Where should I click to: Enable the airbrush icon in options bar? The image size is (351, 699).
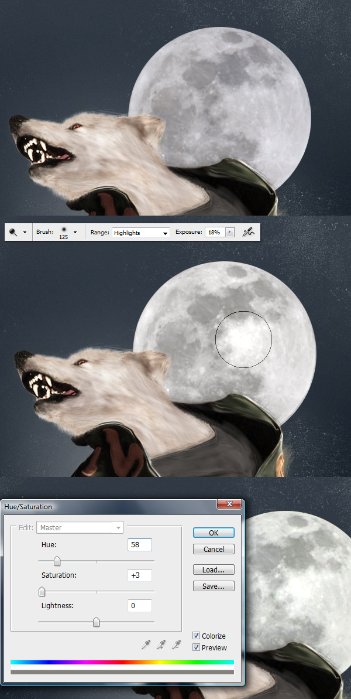pyautogui.click(x=248, y=232)
